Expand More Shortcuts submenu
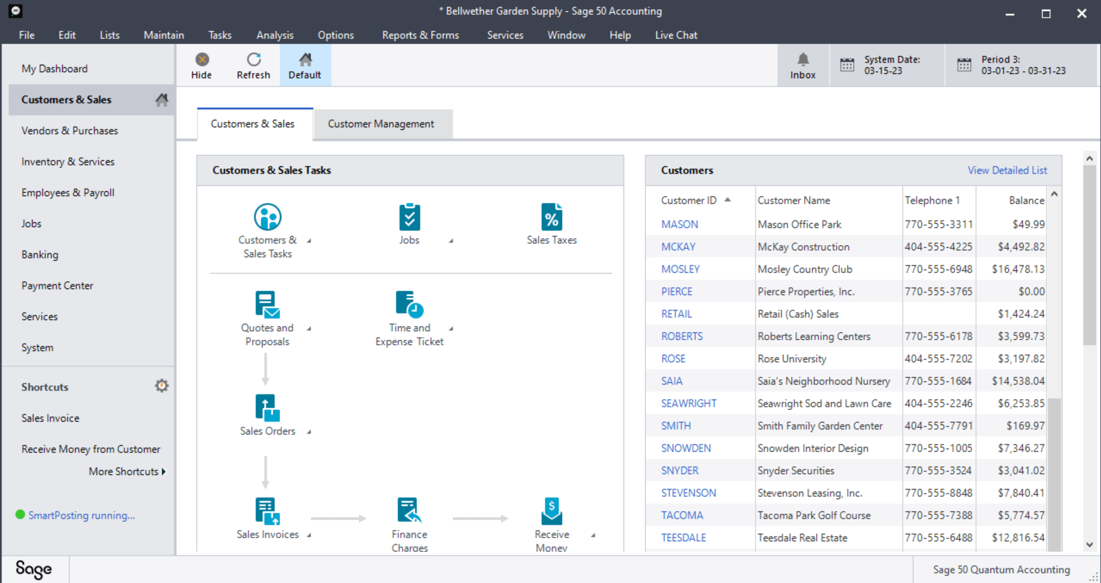The height and width of the screenshot is (583, 1101). tap(127, 472)
